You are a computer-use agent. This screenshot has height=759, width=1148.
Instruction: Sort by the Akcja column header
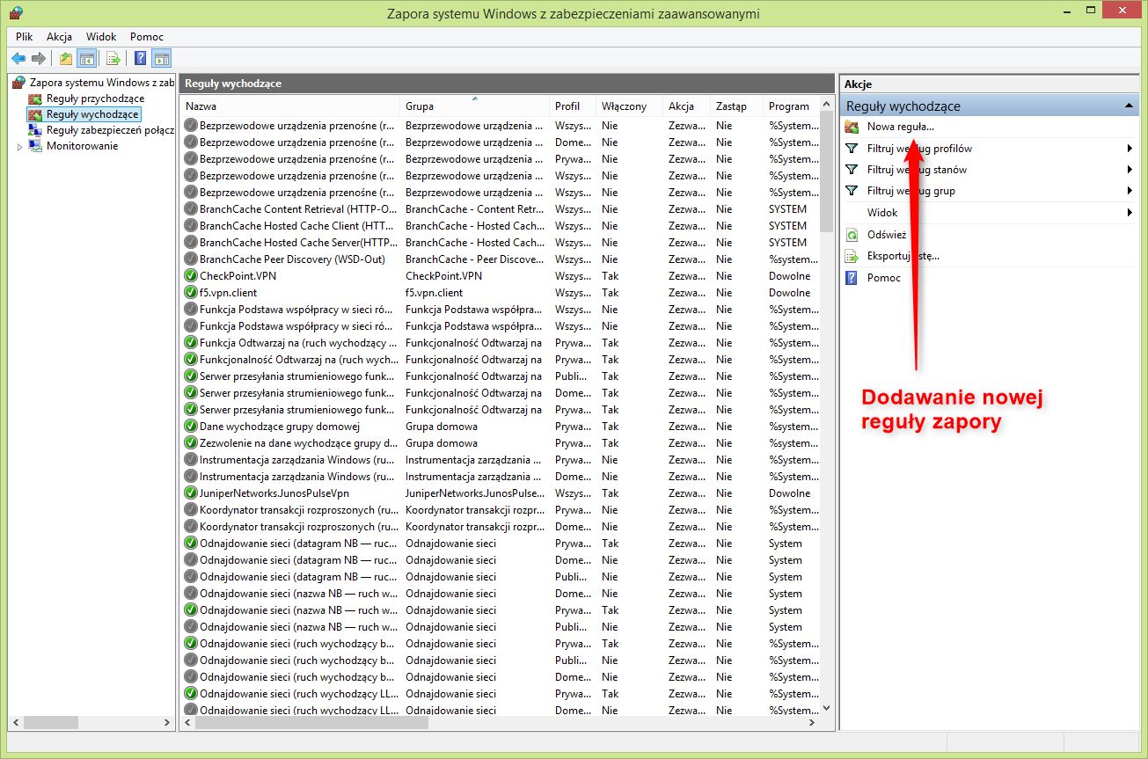[687, 106]
